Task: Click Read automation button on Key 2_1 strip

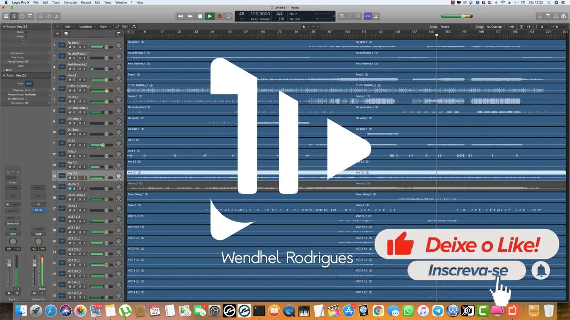Action: pyautogui.click(x=13, y=234)
